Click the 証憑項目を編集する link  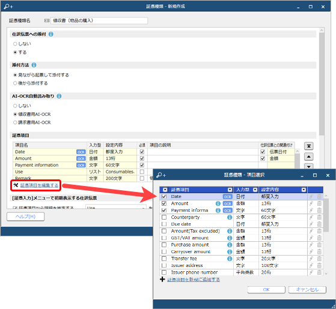coord(39,185)
